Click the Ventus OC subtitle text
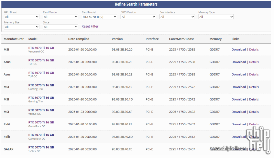Viewport: 274px width, 158px height. coord(34,114)
